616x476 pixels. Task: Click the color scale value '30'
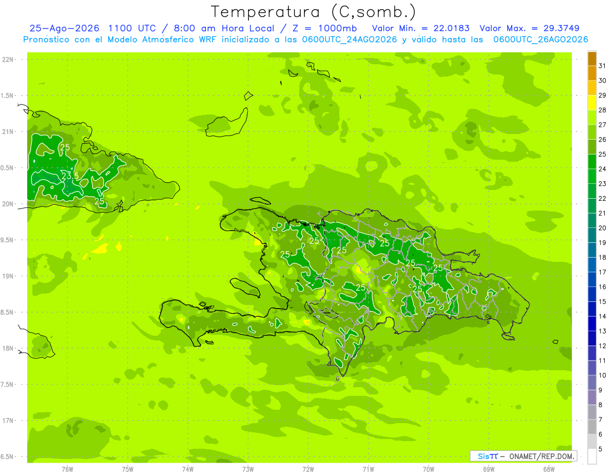coord(603,81)
